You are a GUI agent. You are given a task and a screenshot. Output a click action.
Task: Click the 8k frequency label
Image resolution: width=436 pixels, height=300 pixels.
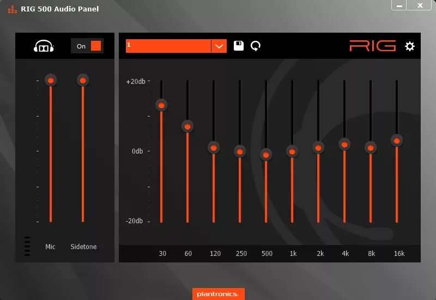point(372,253)
